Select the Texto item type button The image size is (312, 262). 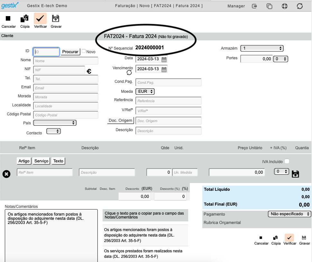(x=58, y=161)
